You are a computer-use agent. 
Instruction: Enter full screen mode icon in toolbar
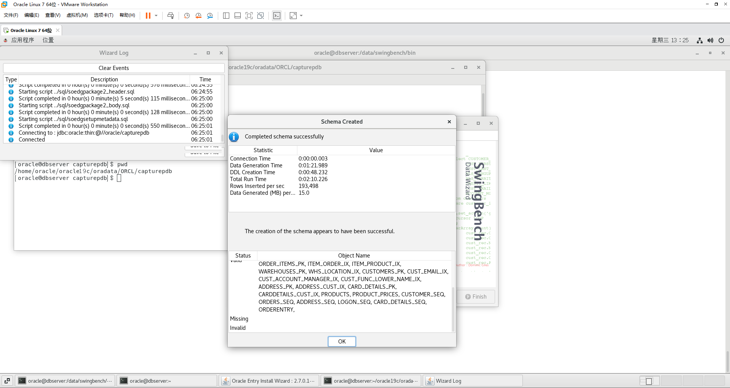tap(249, 16)
